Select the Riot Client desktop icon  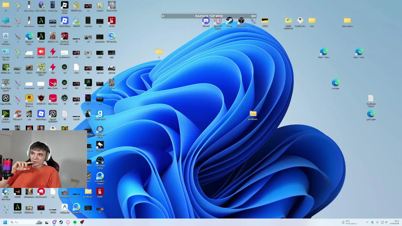tap(41, 193)
